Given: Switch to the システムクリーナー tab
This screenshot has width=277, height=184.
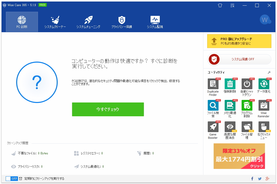Looking at the screenshot, I should pos(55,22).
